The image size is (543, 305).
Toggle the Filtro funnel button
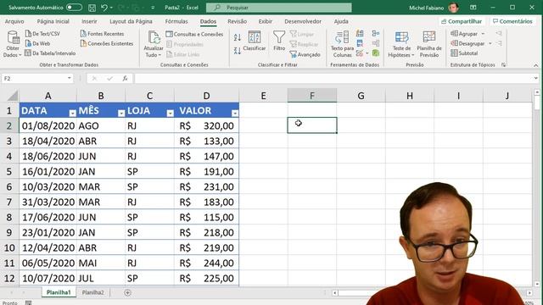[x=279, y=41]
